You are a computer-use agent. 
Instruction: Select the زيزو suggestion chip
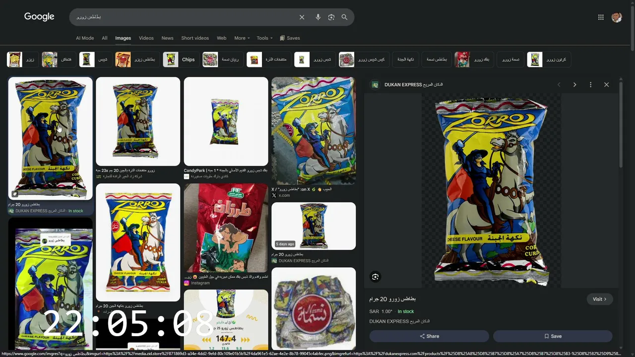23,59
